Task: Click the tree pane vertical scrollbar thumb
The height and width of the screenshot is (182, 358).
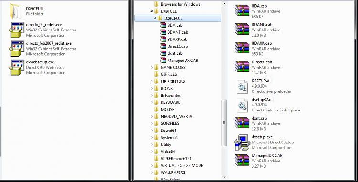Action: click(224, 122)
